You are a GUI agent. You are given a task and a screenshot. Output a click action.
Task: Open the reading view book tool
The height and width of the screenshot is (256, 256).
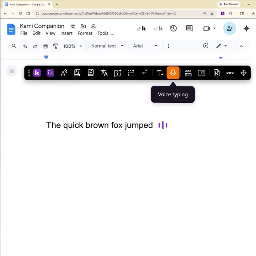click(202, 73)
